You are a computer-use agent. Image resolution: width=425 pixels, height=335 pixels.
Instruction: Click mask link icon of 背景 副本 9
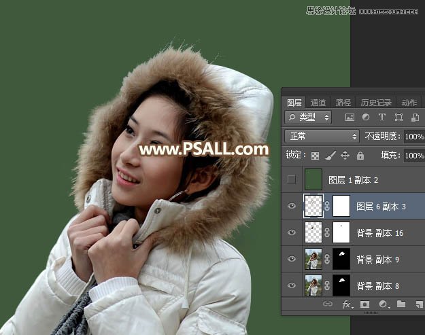coord(327,259)
